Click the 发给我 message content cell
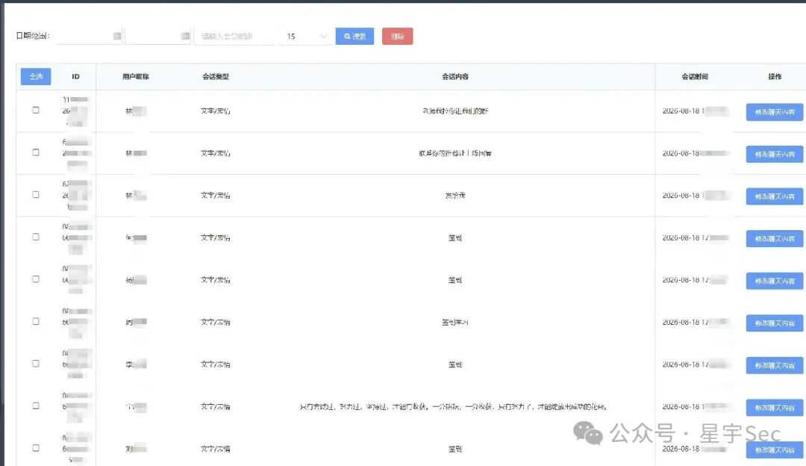This screenshot has height=466, width=806. tap(455, 196)
